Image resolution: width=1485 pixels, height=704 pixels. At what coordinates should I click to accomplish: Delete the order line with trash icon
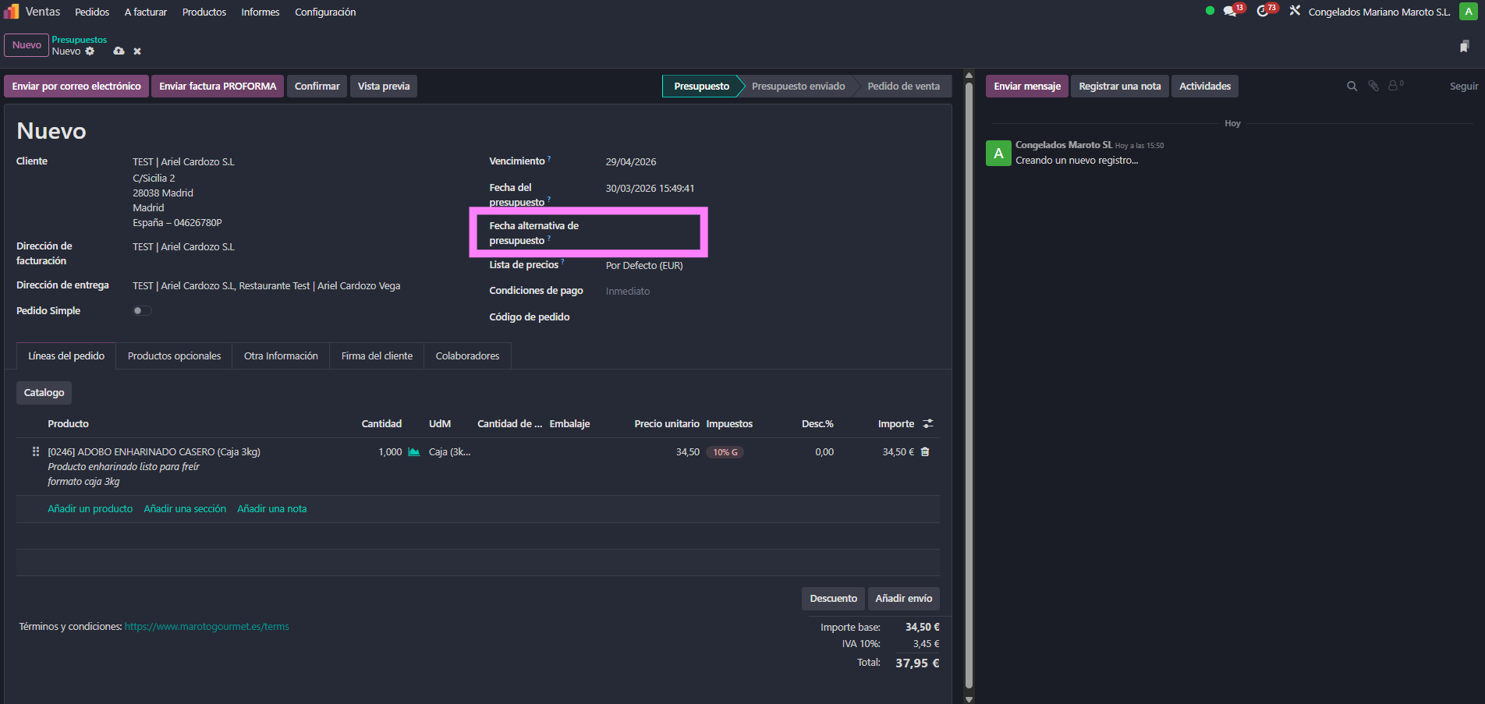tap(925, 452)
